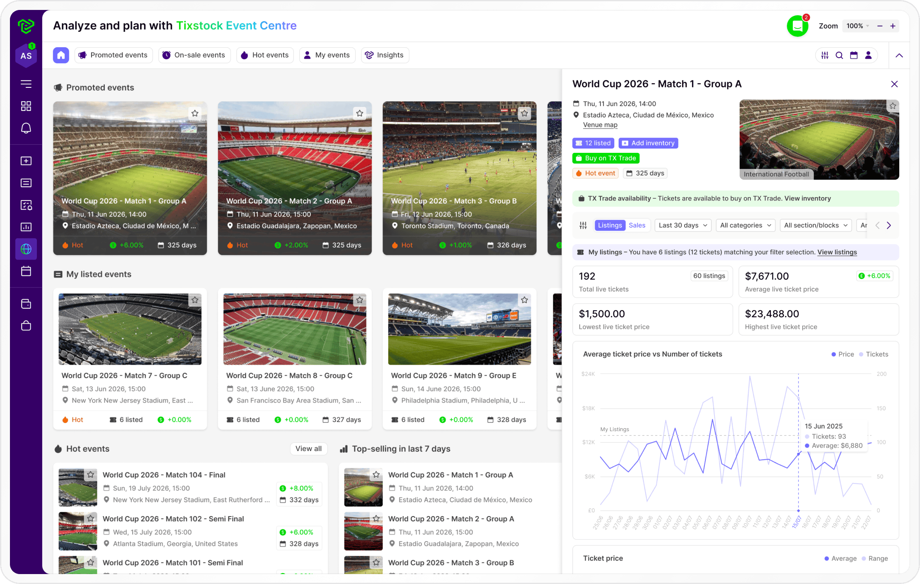Open All section/blocks dropdown
This screenshot has width=920, height=584.
tap(816, 225)
